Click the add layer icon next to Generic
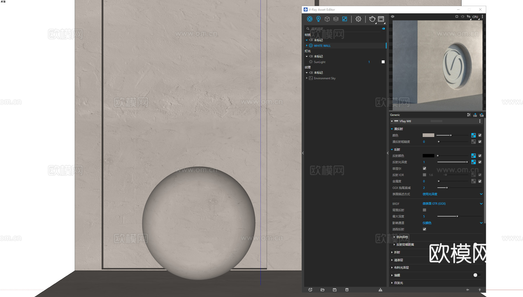523x297 pixels. (481, 115)
